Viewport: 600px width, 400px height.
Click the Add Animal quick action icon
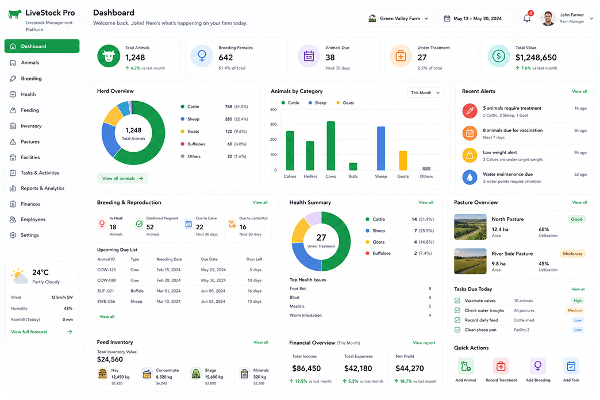tap(466, 366)
